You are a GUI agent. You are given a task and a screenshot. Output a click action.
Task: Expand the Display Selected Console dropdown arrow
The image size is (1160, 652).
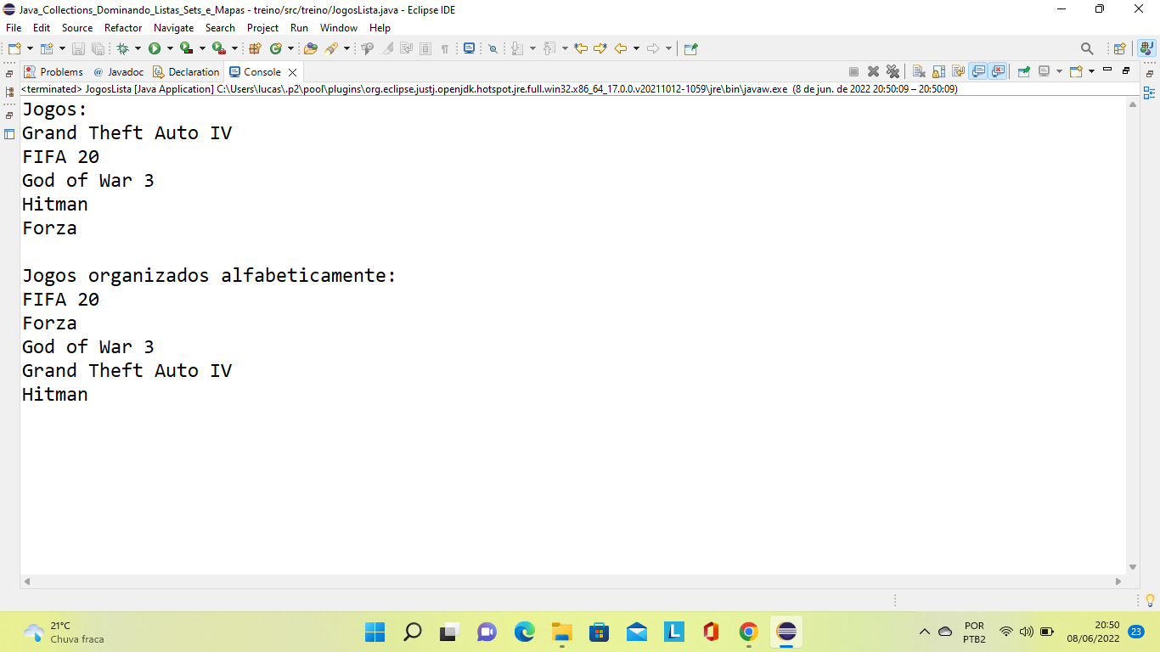(x=1059, y=71)
